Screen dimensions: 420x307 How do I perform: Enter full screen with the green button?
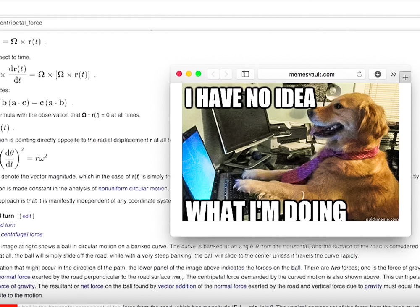[x=198, y=74]
